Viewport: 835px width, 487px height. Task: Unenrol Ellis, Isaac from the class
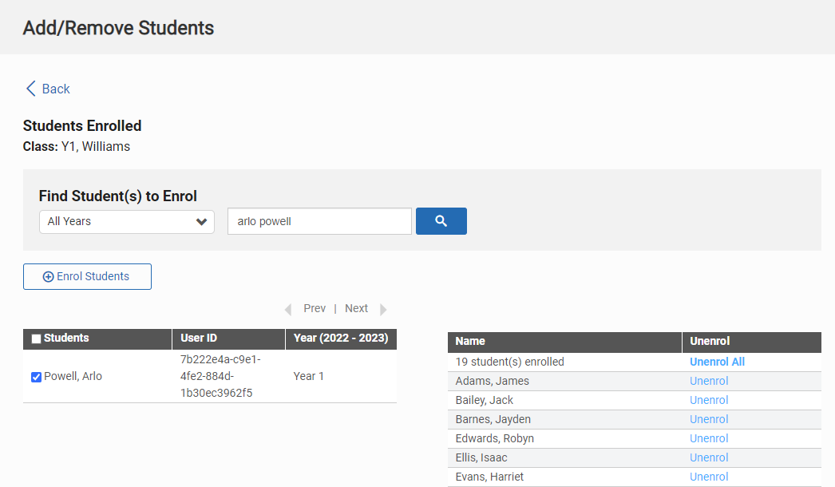click(x=709, y=457)
